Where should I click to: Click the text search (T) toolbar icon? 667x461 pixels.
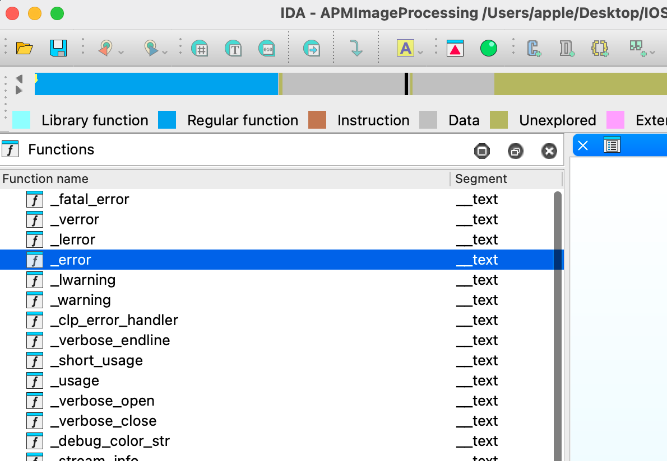[233, 48]
